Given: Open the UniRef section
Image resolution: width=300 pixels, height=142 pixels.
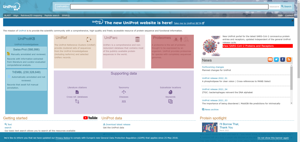Looking at the screenshot, I should pyautogui.click(x=61, y=38).
